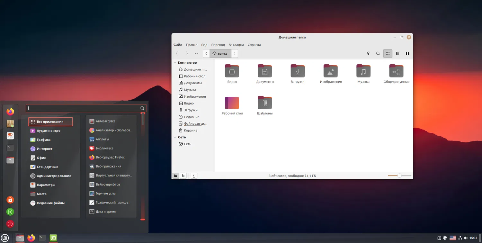Launch Веб-браузер Firefox from the application list
Viewport: 482px width, 243px height.
click(x=111, y=157)
